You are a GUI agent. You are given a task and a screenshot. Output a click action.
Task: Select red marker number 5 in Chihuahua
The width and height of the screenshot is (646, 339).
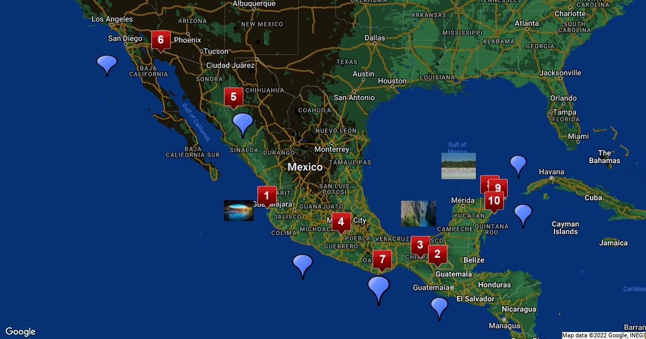click(x=234, y=97)
